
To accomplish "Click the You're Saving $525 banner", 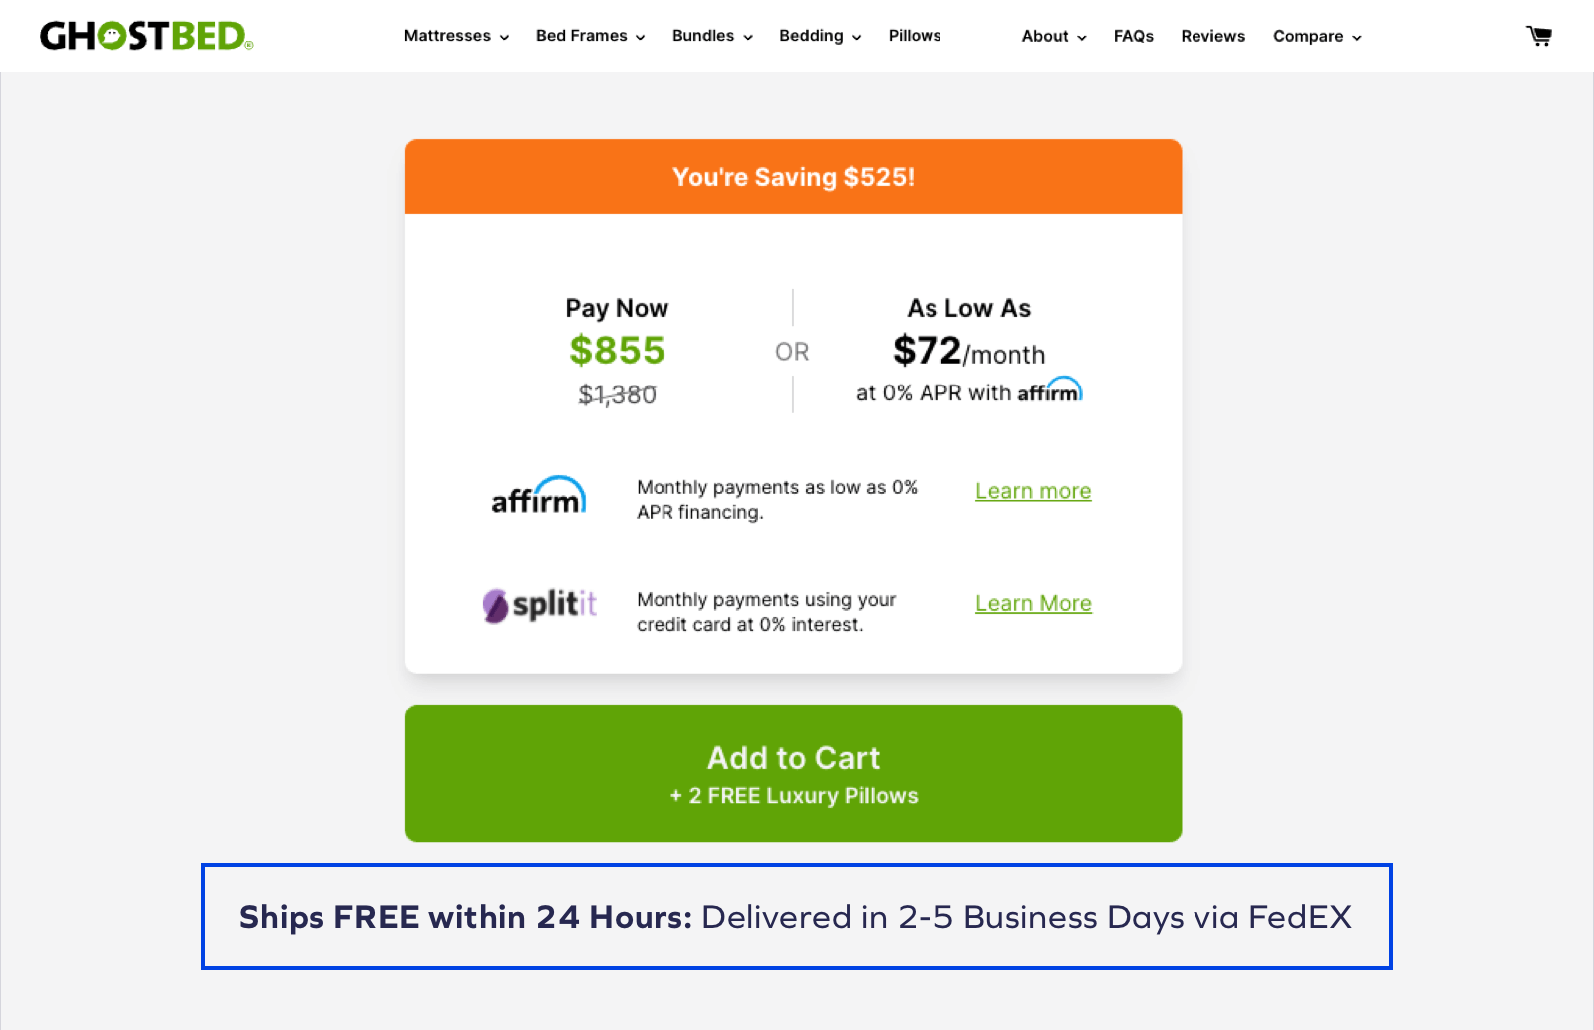I will tap(793, 177).
